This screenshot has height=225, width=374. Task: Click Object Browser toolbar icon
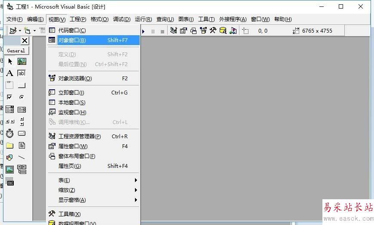tap(203, 30)
